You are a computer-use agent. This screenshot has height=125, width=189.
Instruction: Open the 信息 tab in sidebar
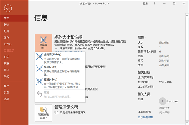pos(14,18)
